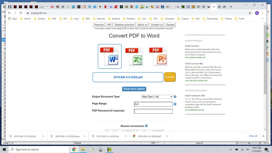Viewport: 272px width, 153px height.
Task: Click the 2019-Elk-3-5-2020.pdf file selector box
Action: coord(128,77)
